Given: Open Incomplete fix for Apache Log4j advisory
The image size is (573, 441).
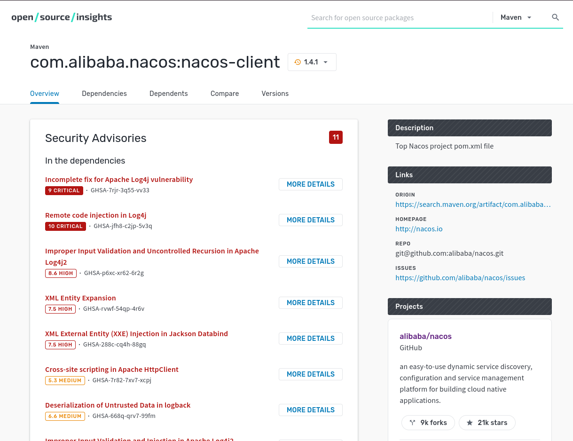Looking at the screenshot, I should point(119,179).
